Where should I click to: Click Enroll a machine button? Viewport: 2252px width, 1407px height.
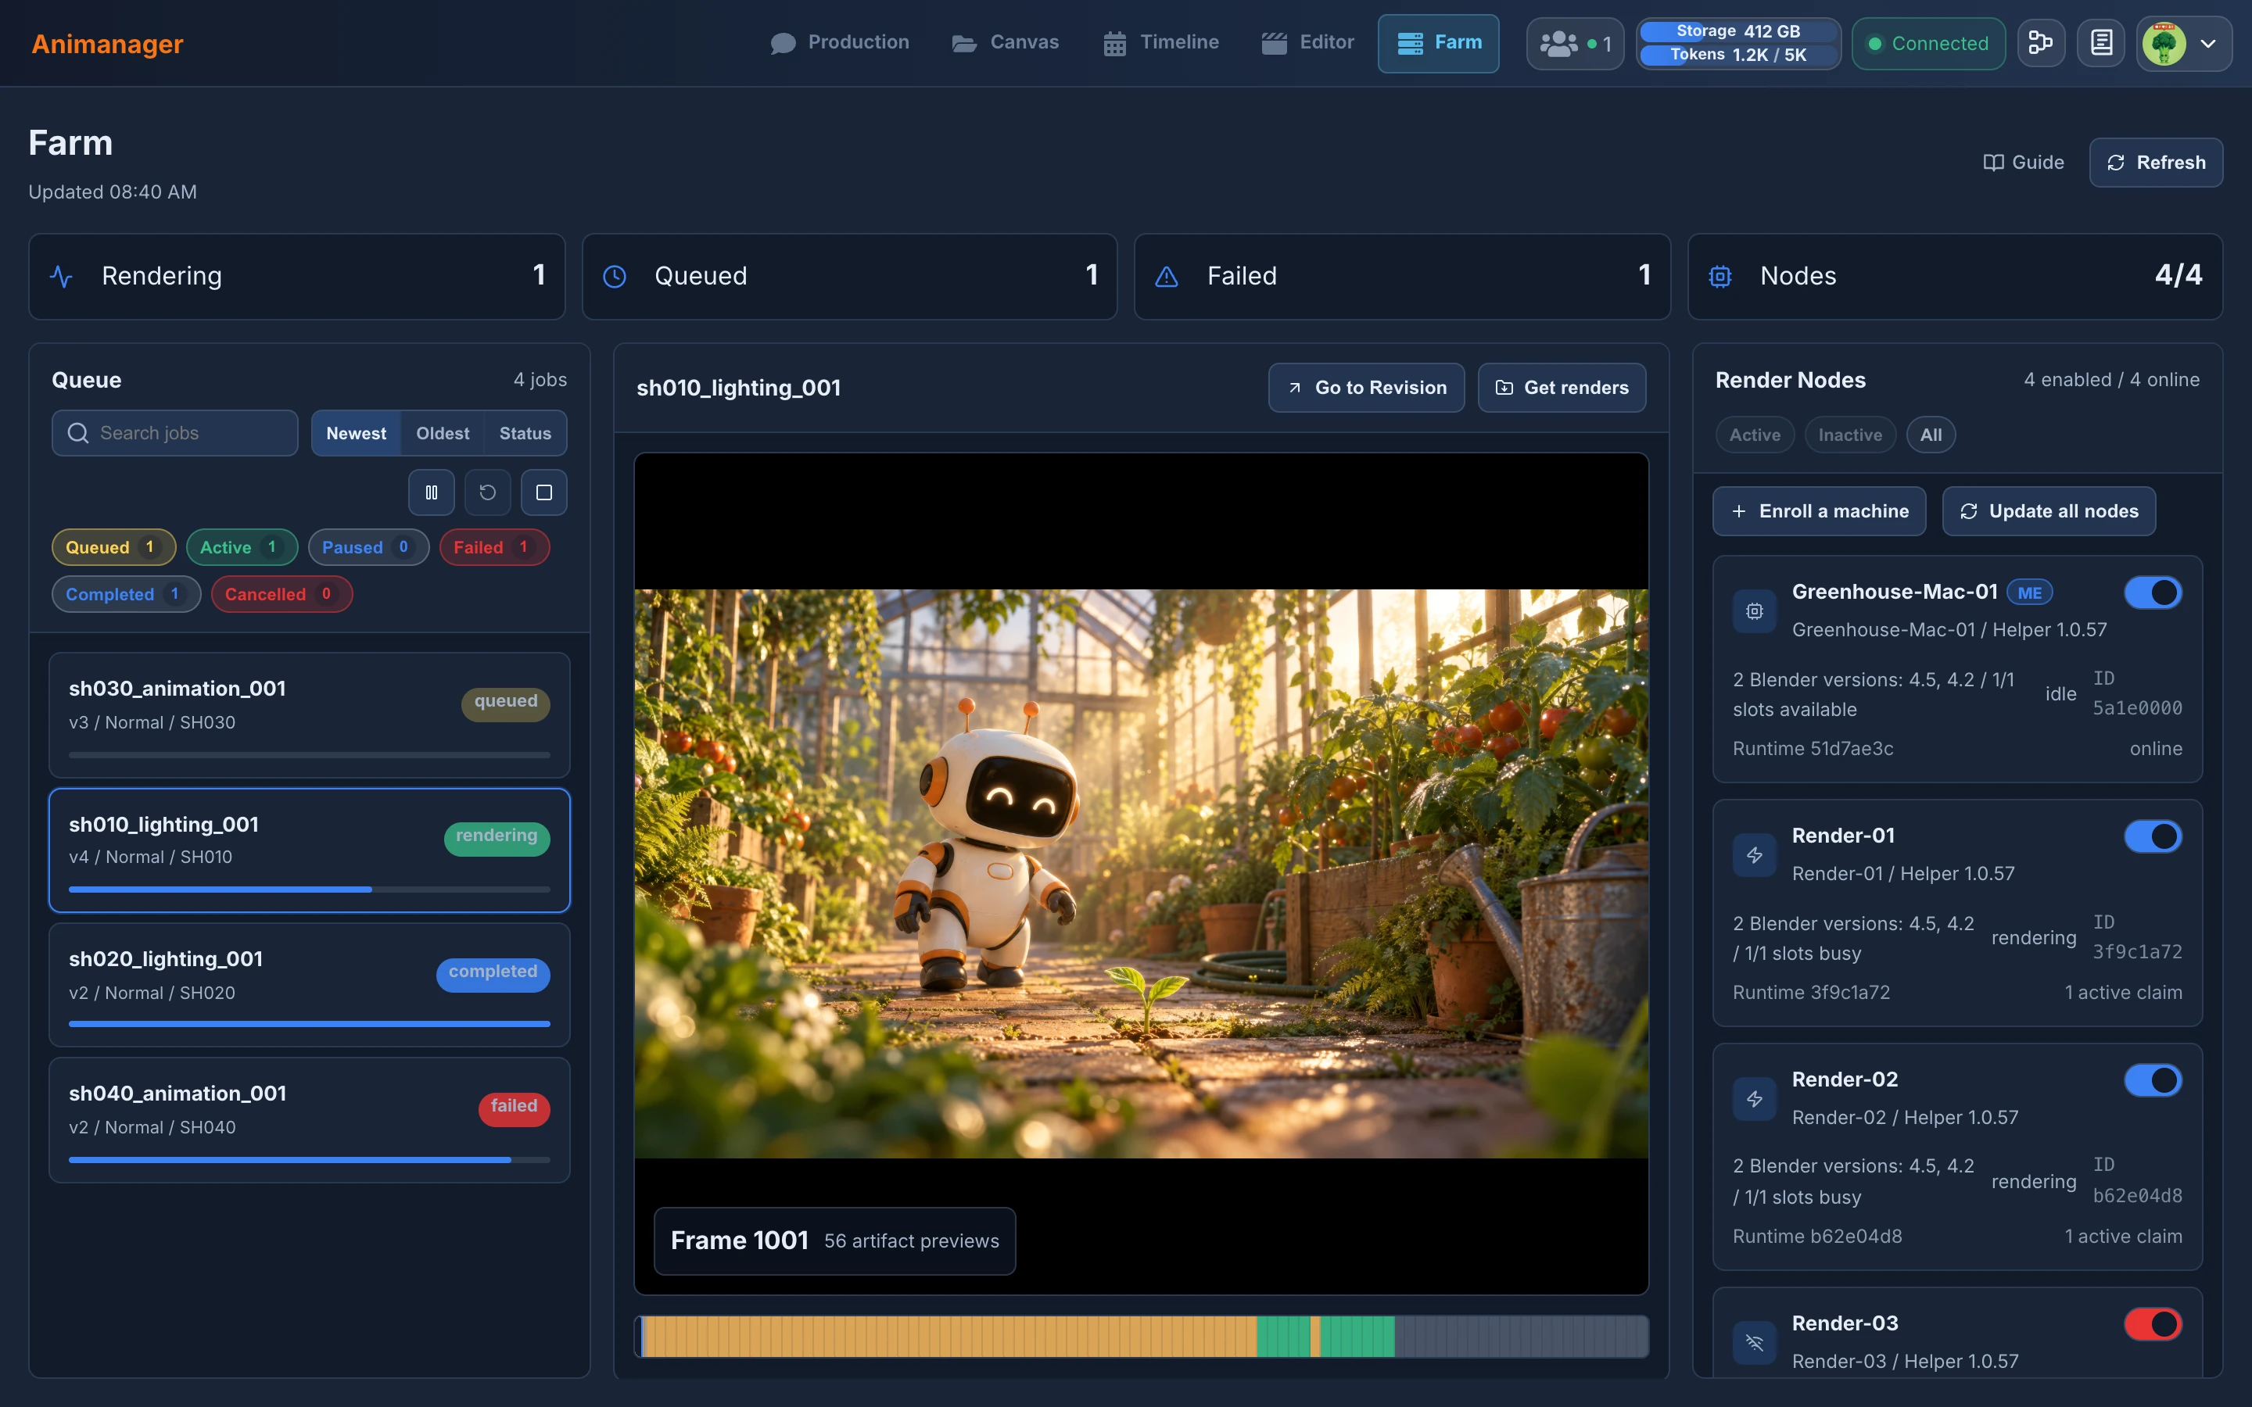point(1818,511)
